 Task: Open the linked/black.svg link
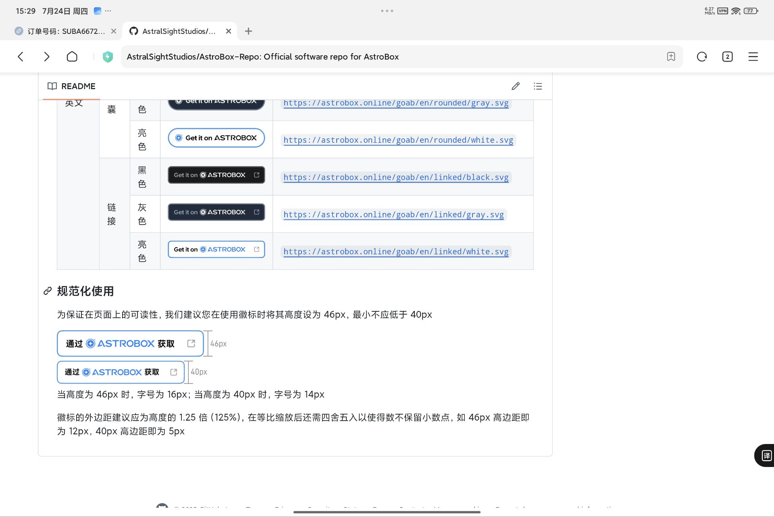coord(395,177)
